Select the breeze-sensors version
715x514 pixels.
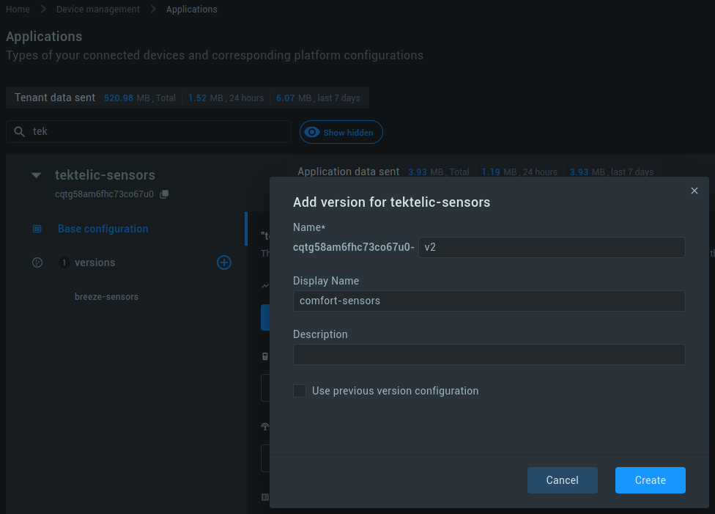point(106,297)
